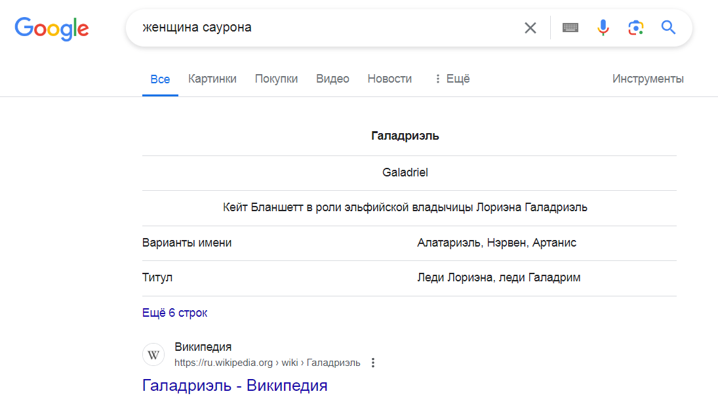Open the on-screen keyboard input tool

(x=570, y=28)
